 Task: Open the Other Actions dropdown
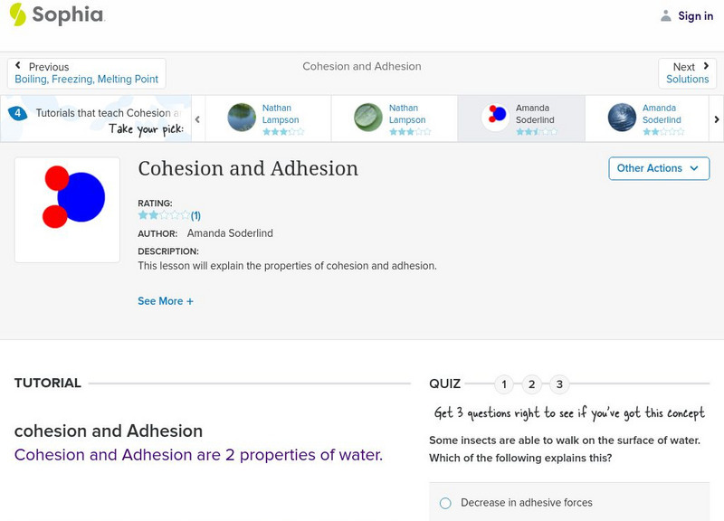pos(658,168)
